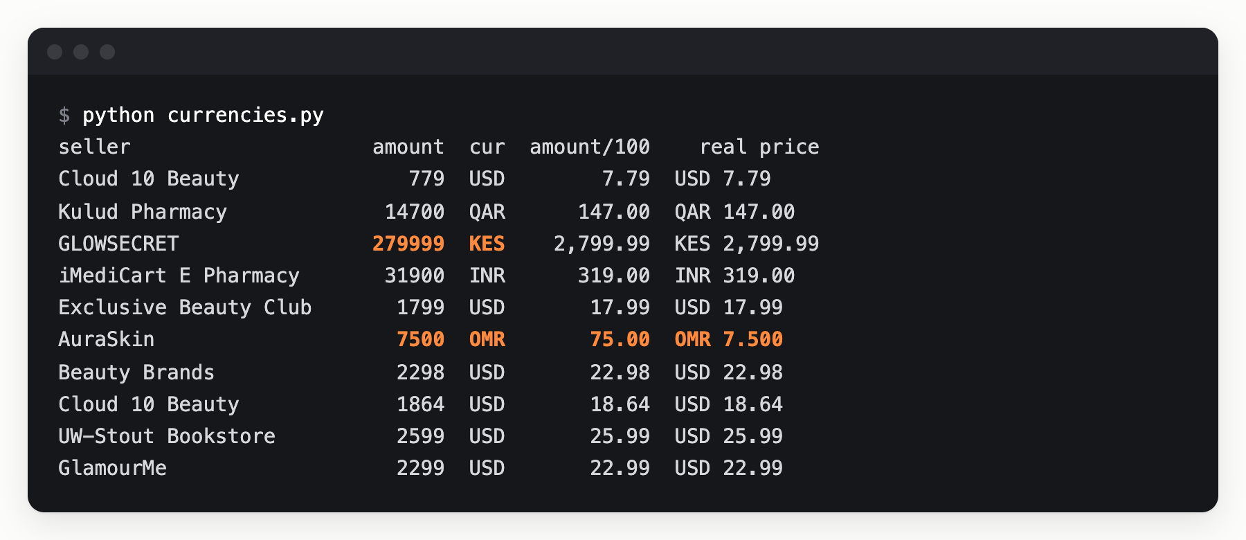Select the real price 'USD 22.99'
Screen dimensions: 1246x540
[729, 468]
